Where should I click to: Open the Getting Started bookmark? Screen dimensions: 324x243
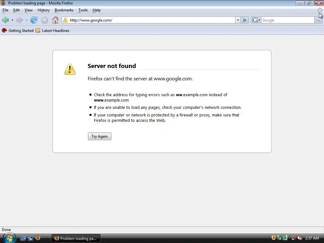click(x=18, y=31)
